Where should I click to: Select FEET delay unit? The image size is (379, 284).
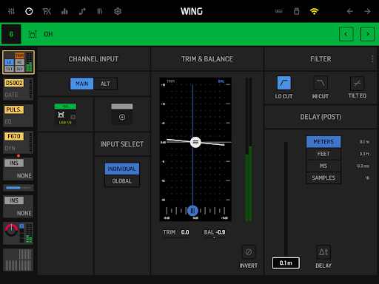323,154
